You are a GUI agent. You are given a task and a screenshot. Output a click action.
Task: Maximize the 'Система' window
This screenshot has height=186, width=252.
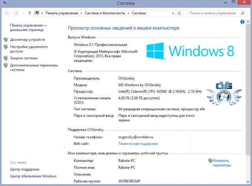[233, 2]
